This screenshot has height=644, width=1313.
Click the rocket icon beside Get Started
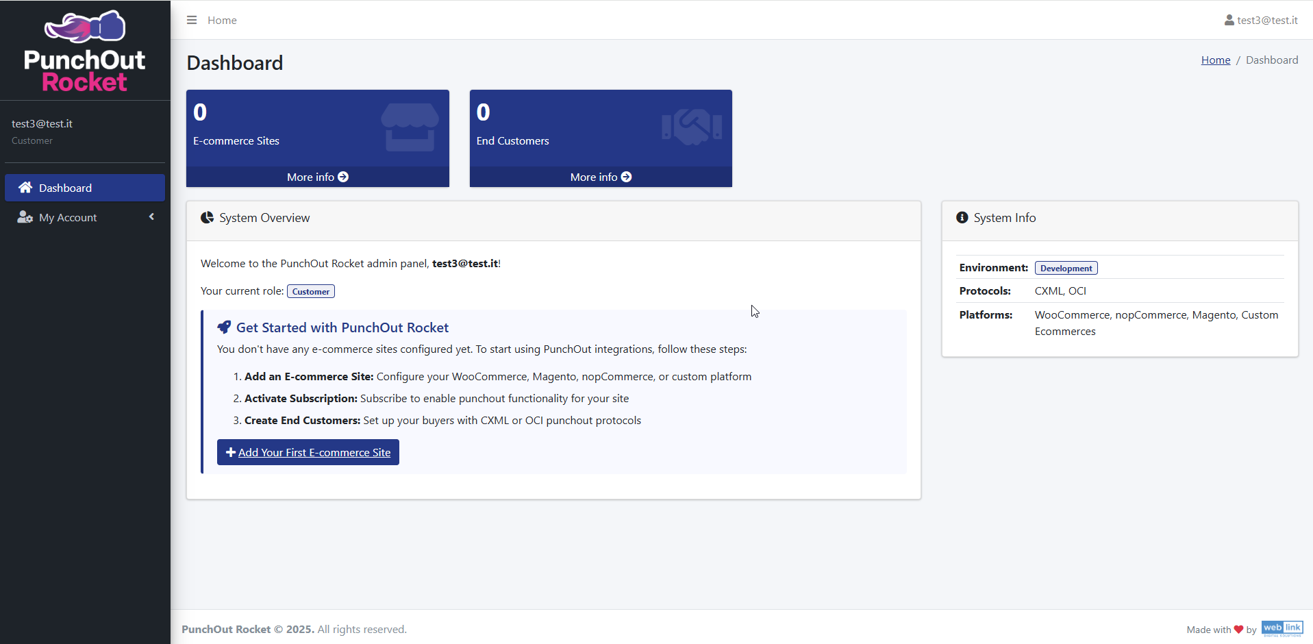224,327
